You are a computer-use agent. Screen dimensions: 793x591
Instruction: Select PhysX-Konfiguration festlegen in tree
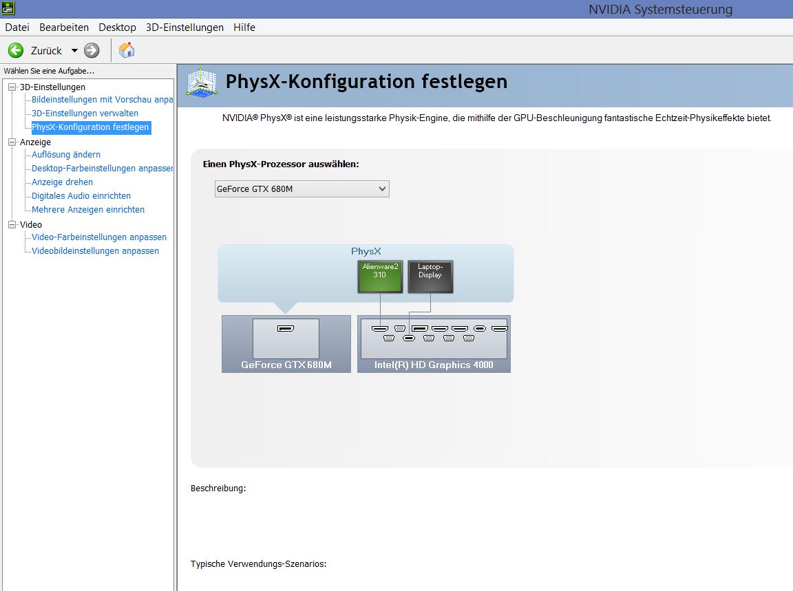(x=91, y=127)
